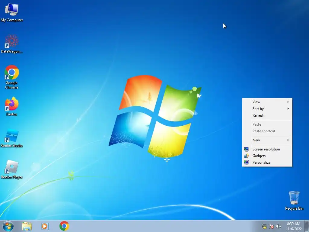The width and height of the screenshot is (309, 232).
Task: Open the taskbar clock showing 8:39 AM
Action: [x=294, y=226]
